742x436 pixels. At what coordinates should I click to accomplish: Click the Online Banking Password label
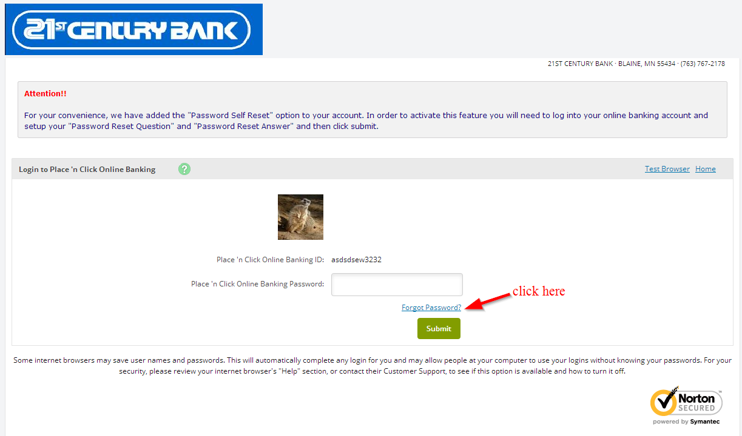point(257,284)
